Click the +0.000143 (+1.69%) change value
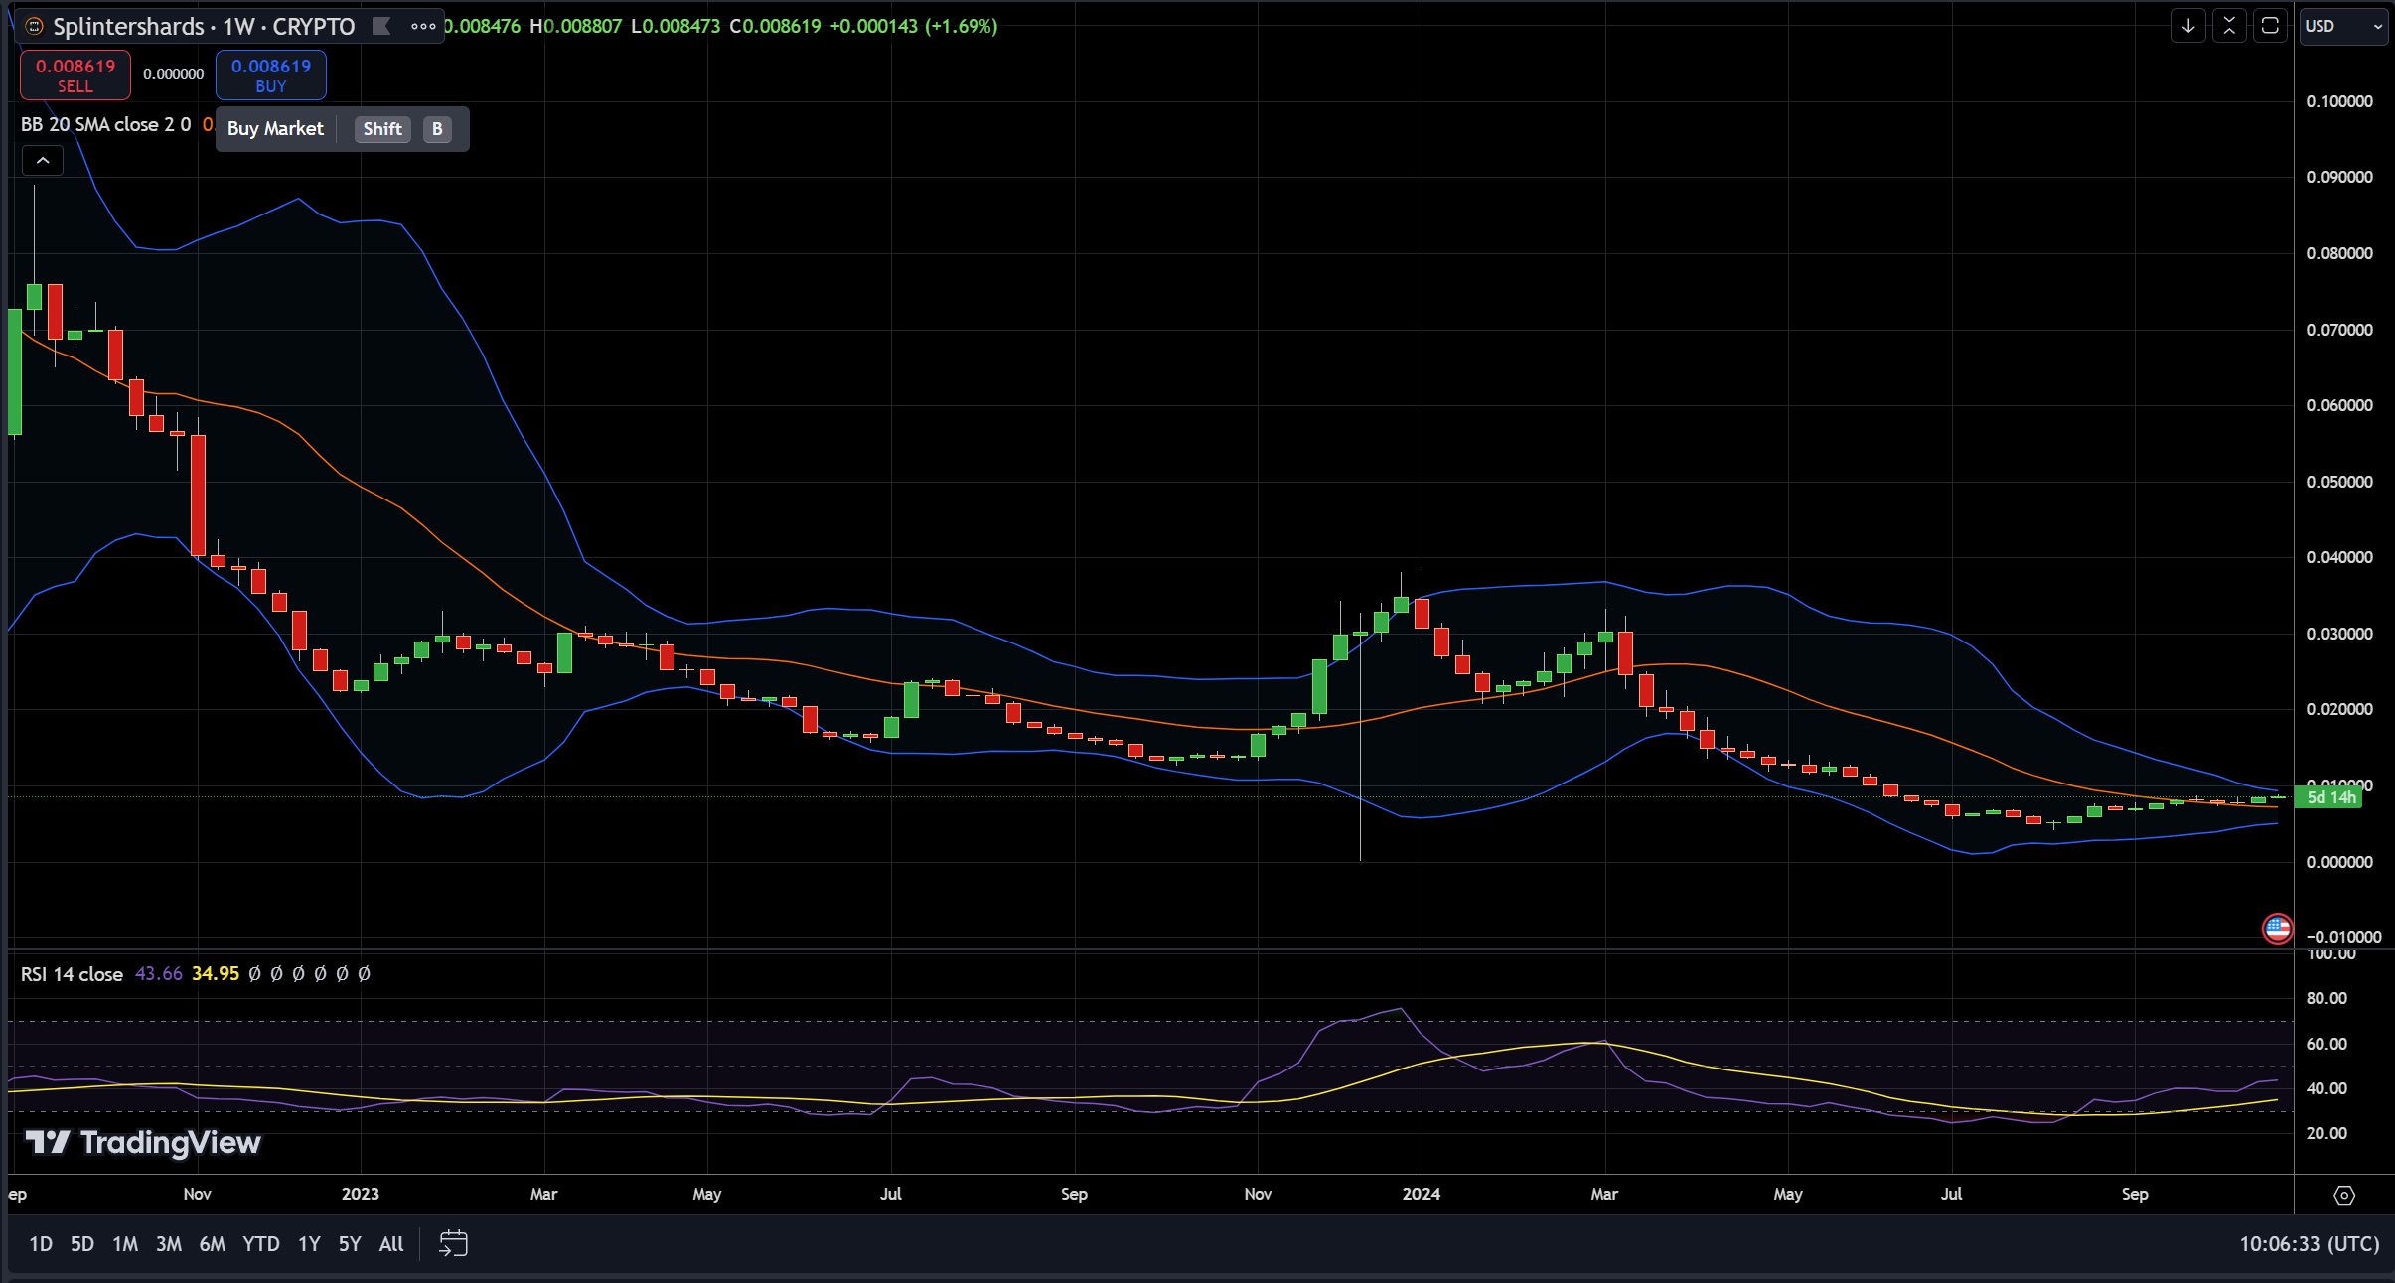Image resolution: width=2395 pixels, height=1283 pixels. tap(913, 27)
